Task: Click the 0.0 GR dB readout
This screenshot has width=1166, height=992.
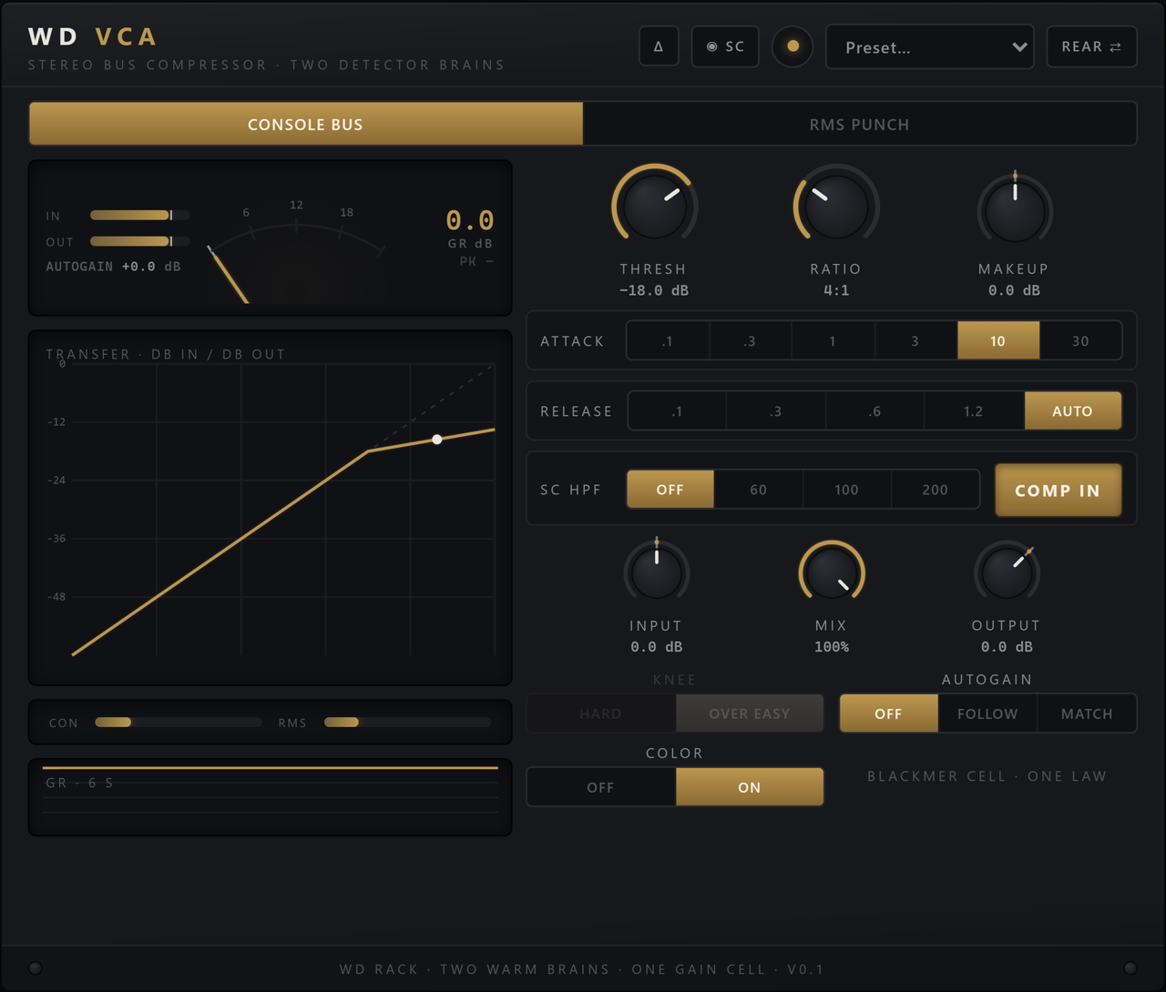Action: (470, 220)
